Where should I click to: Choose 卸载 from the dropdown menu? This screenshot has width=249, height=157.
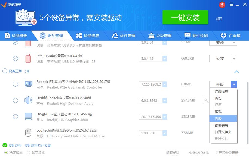tap(223, 112)
